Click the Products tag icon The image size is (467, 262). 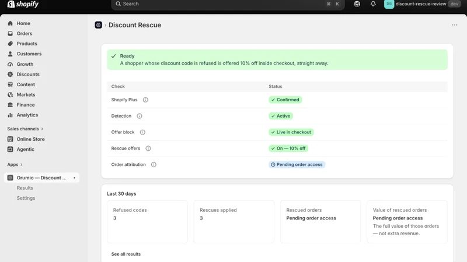click(x=10, y=44)
